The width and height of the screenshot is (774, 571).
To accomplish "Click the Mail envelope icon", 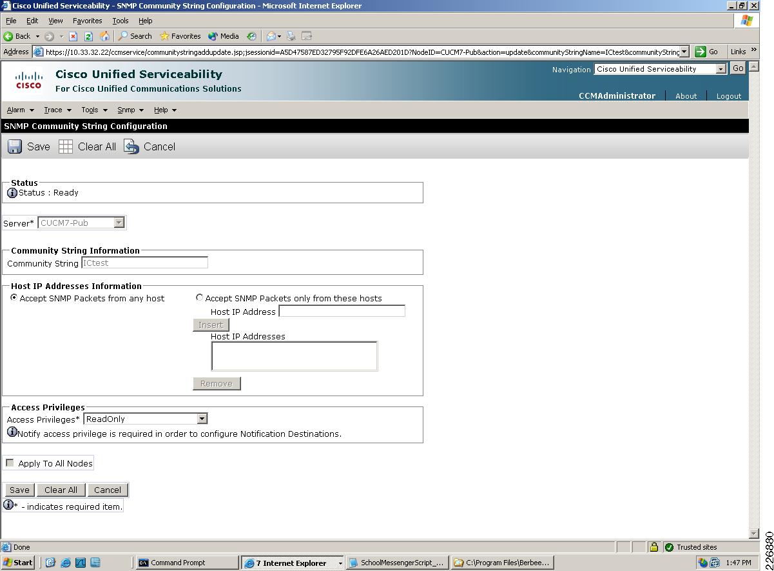I will coord(271,36).
